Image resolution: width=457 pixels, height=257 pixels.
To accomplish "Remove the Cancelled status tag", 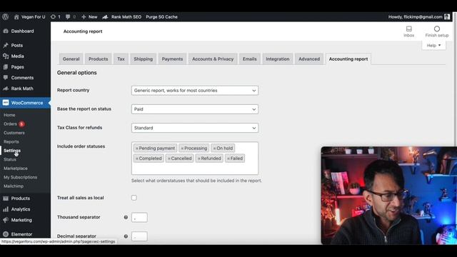I will [x=169, y=158].
